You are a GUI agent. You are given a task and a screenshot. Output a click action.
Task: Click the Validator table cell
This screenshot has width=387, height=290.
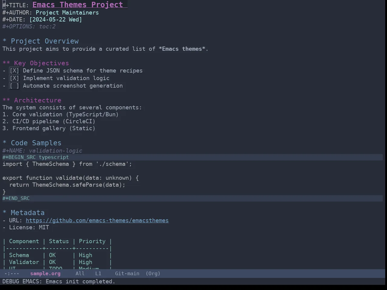pyautogui.click(x=24, y=262)
